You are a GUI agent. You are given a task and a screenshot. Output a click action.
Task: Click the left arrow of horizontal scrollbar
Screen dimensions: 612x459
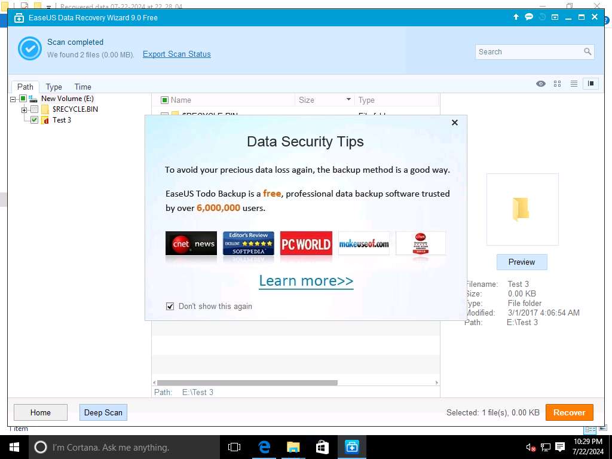154,383
